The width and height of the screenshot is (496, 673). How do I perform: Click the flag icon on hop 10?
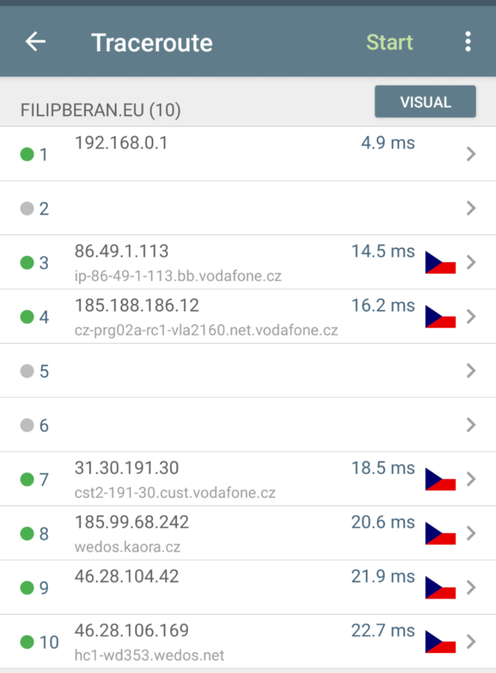(x=440, y=641)
